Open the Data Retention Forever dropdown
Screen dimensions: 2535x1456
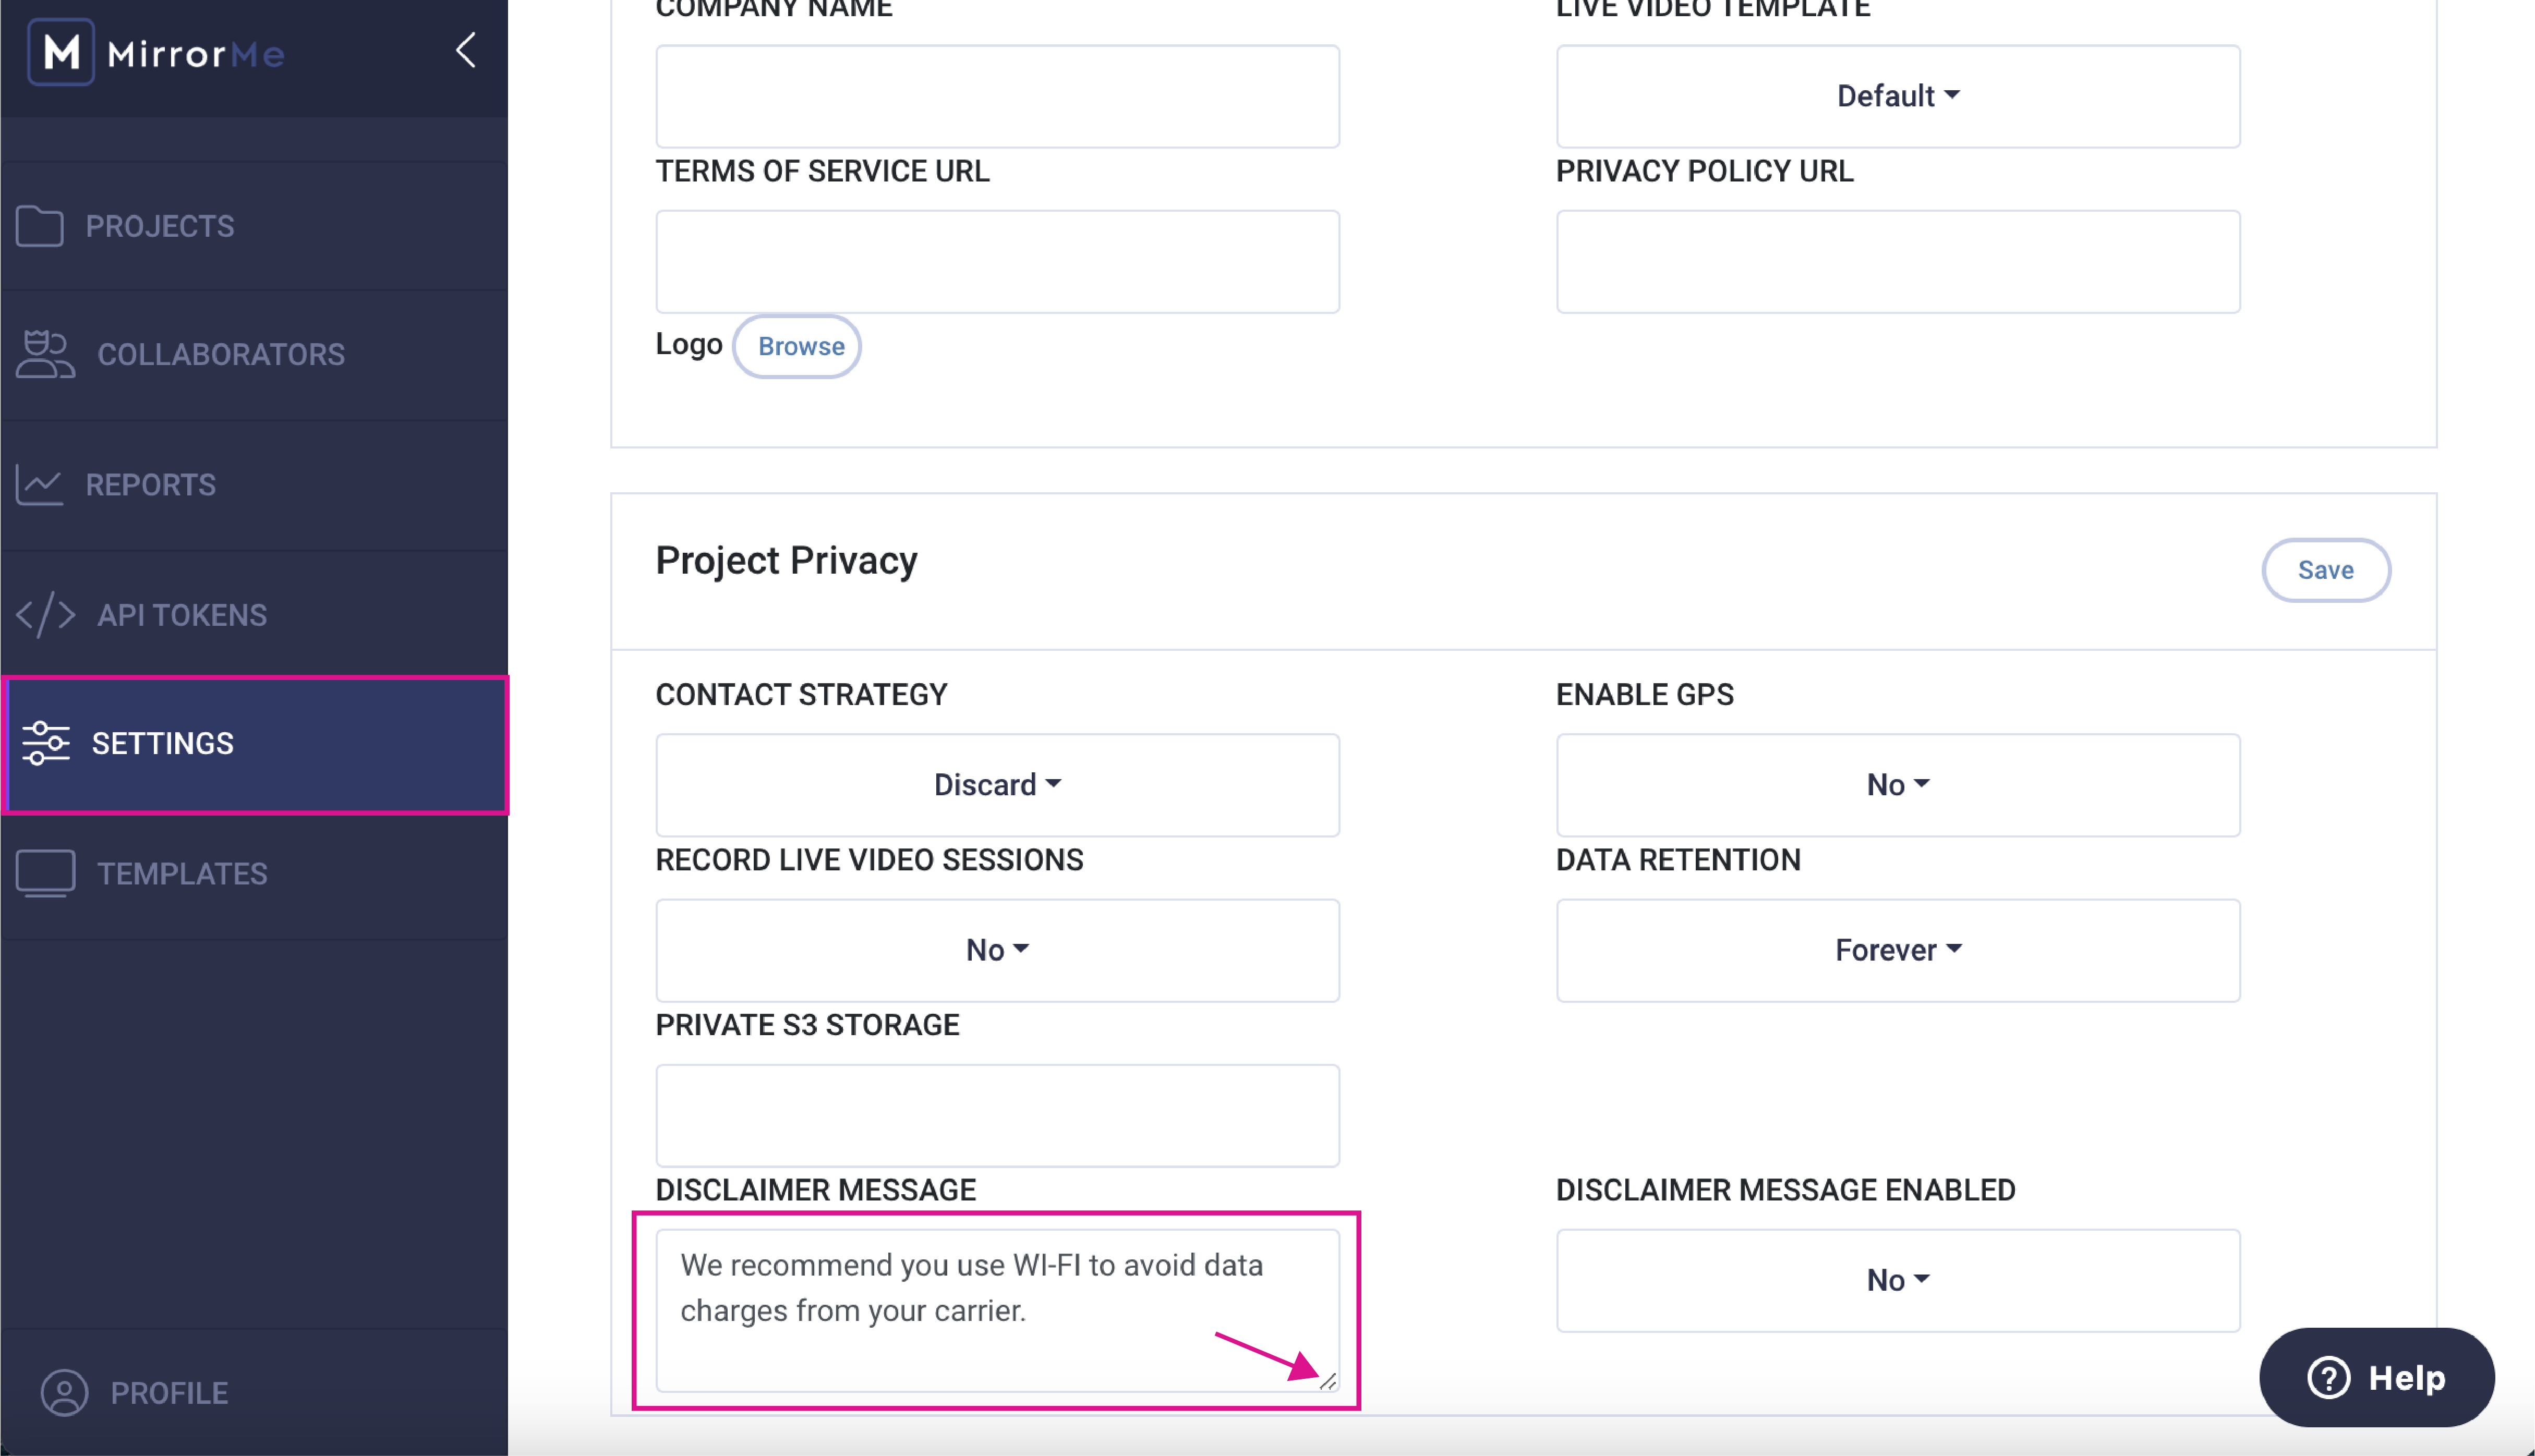pos(1896,949)
